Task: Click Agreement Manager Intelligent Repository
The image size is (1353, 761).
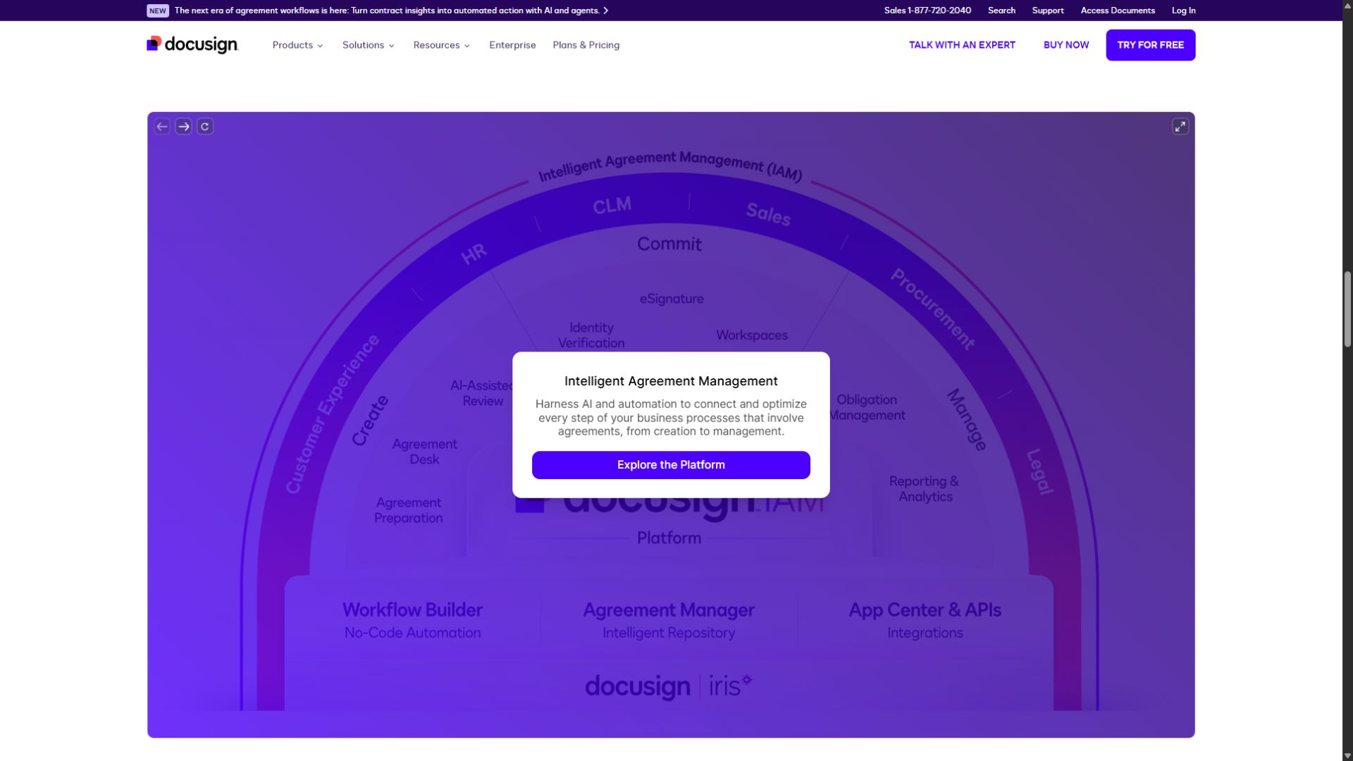Action: tap(669, 620)
